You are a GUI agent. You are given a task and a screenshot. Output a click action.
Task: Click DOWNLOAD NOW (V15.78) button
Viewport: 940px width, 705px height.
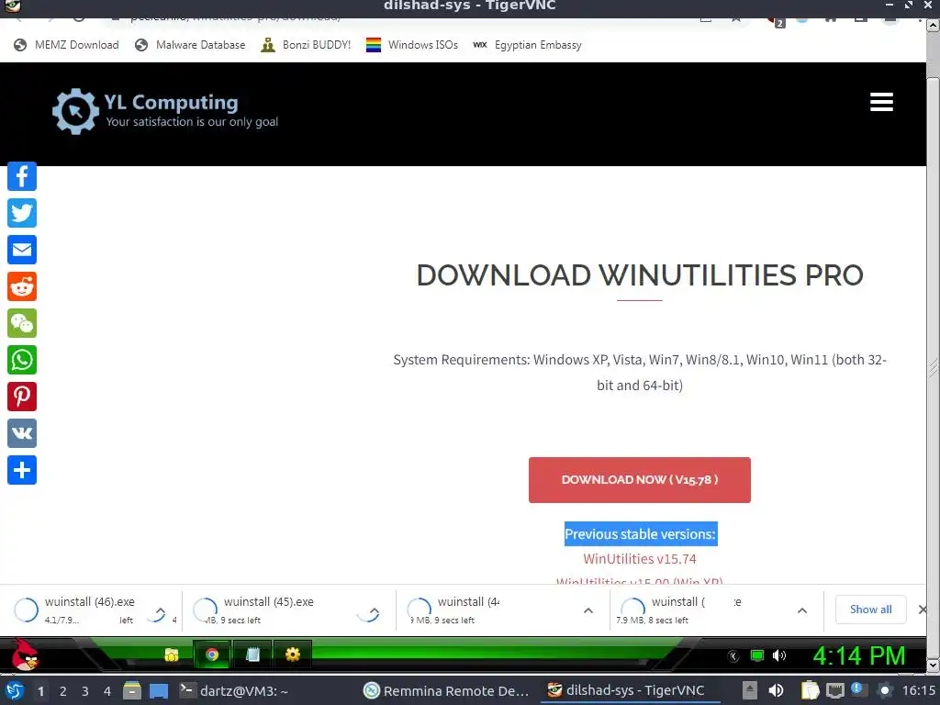coord(639,479)
